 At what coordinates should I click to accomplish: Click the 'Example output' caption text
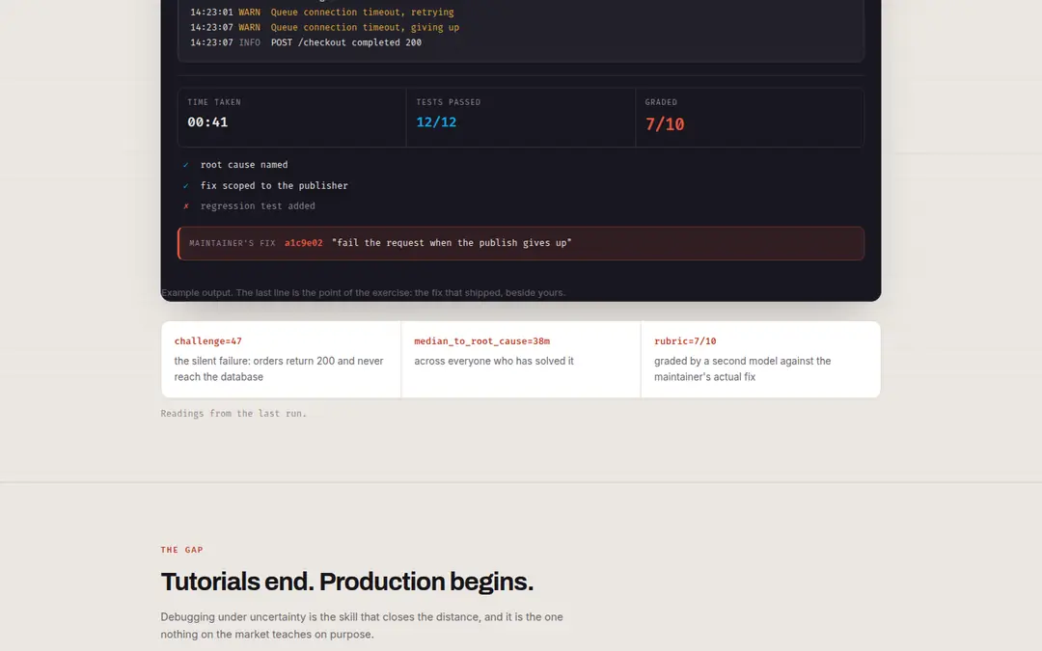coord(363,292)
